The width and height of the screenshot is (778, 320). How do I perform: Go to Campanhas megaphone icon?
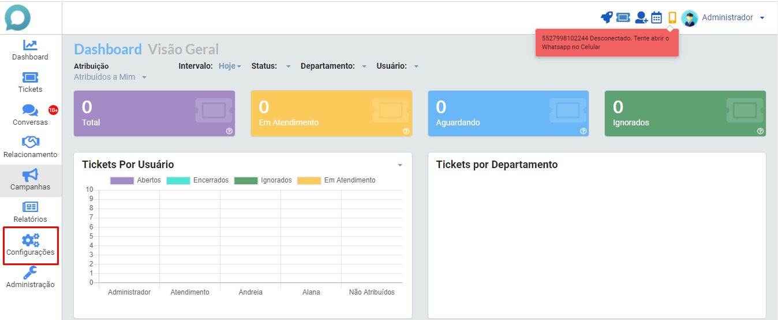(31, 174)
